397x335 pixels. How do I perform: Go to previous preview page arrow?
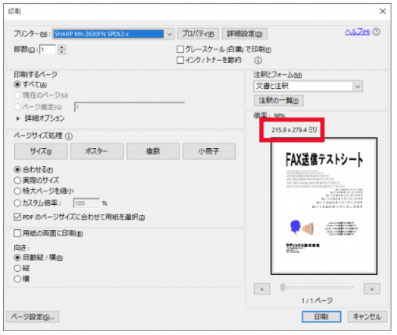[x=262, y=289]
